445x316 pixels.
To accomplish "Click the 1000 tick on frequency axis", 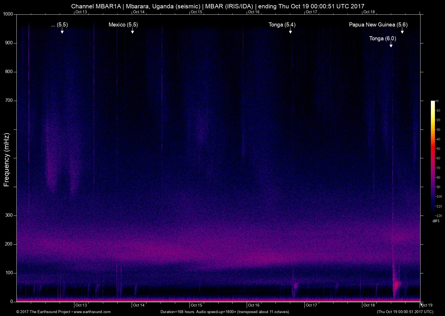I will coord(8,14).
